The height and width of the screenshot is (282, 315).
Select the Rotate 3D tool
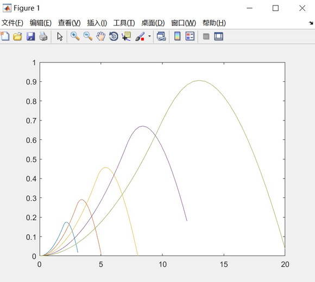coord(114,36)
